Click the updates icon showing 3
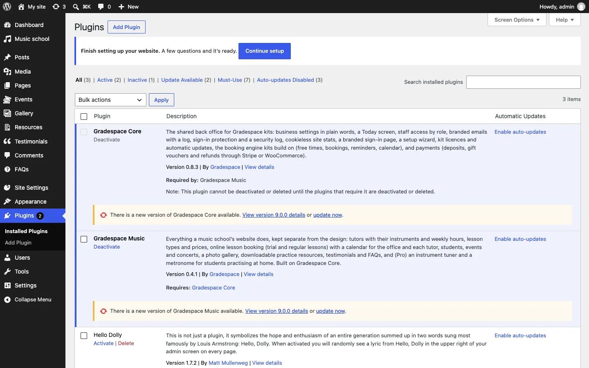Image resolution: width=589 pixels, height=368 pixels. (x=56, y=7)
